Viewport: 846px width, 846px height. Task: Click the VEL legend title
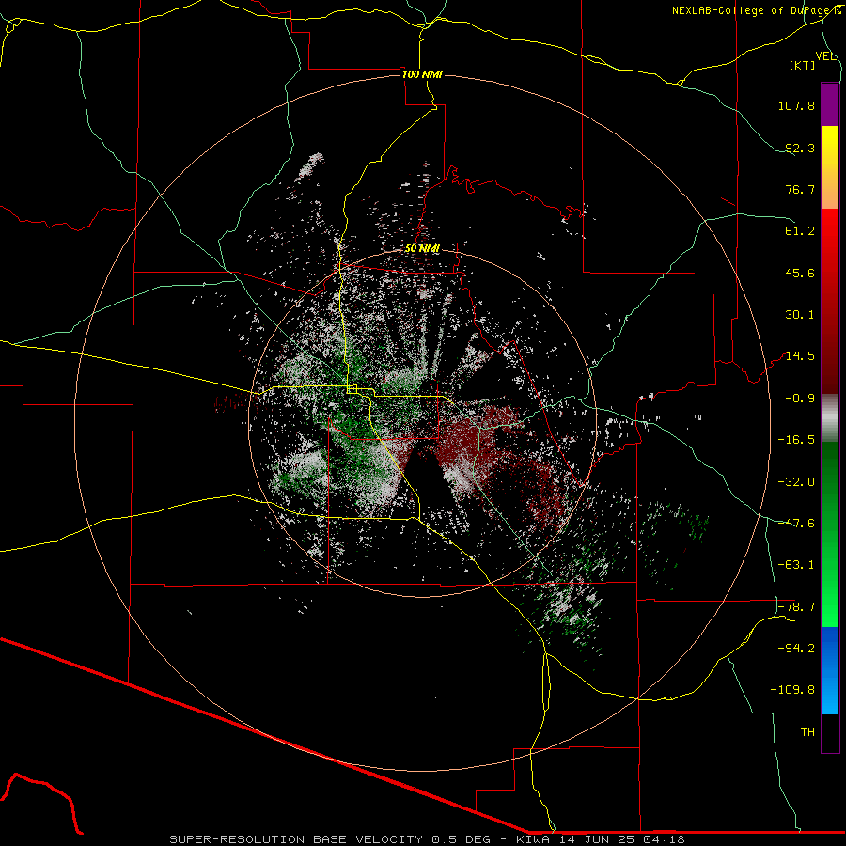[826, 56]
